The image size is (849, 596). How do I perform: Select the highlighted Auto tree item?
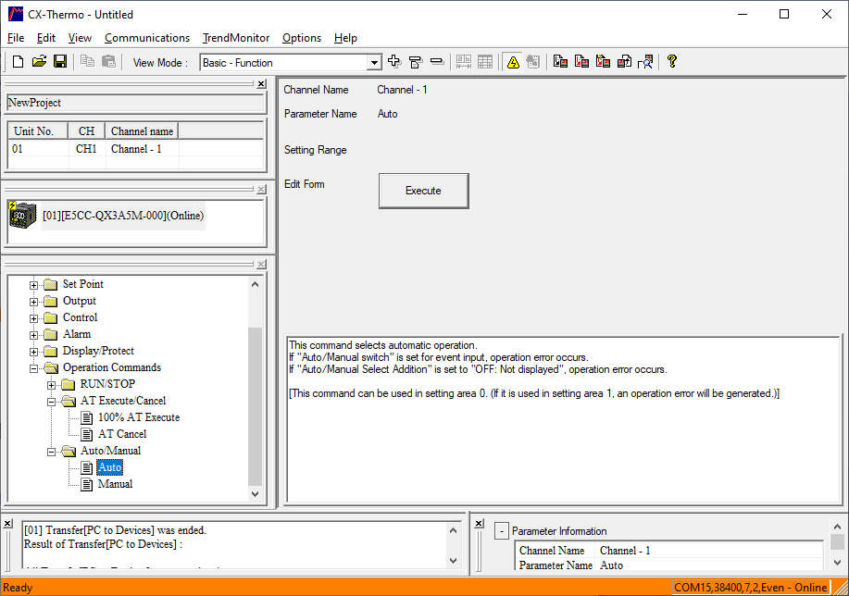pos(110,467)
